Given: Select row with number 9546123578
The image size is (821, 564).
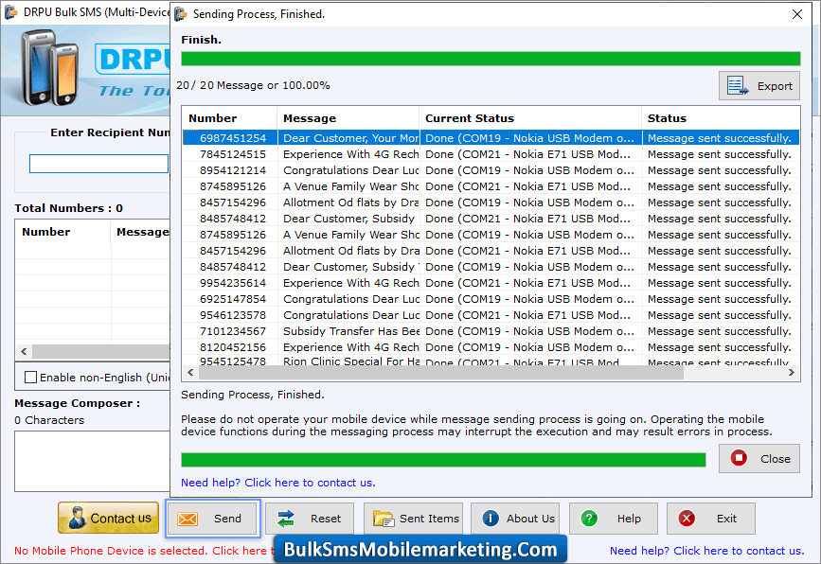Looking at the screenshot, I should pyautogui.click(x=491, y=315).
